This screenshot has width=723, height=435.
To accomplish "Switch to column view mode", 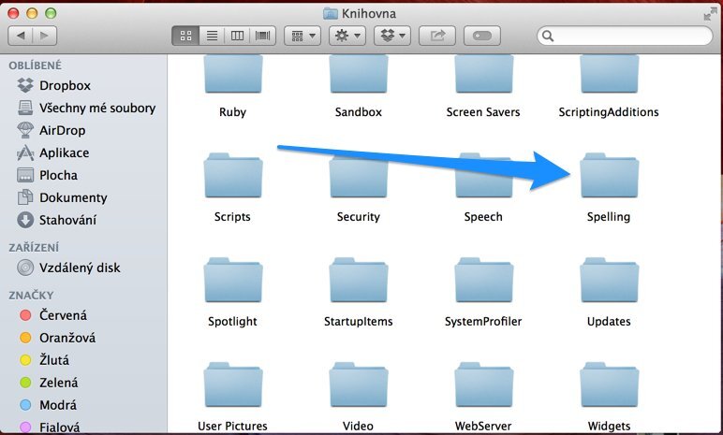I will [237, 36].
